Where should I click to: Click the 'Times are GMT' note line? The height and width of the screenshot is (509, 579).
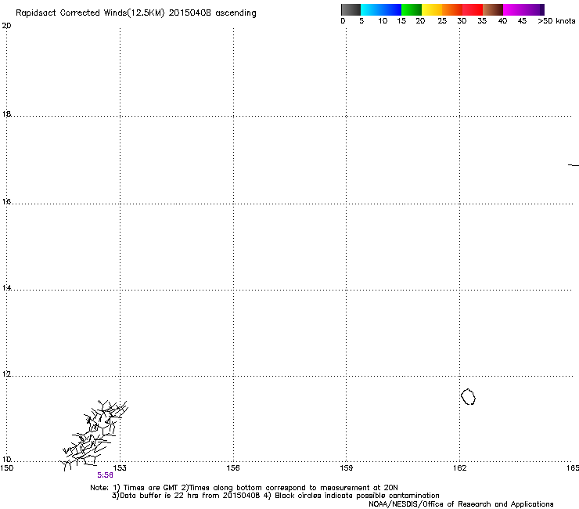pyautogui.click(x=244, y=488)
